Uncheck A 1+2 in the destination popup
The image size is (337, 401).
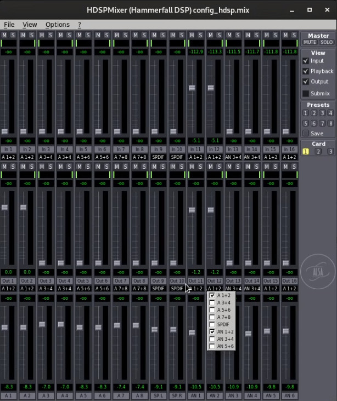click(x=221, y=295)
